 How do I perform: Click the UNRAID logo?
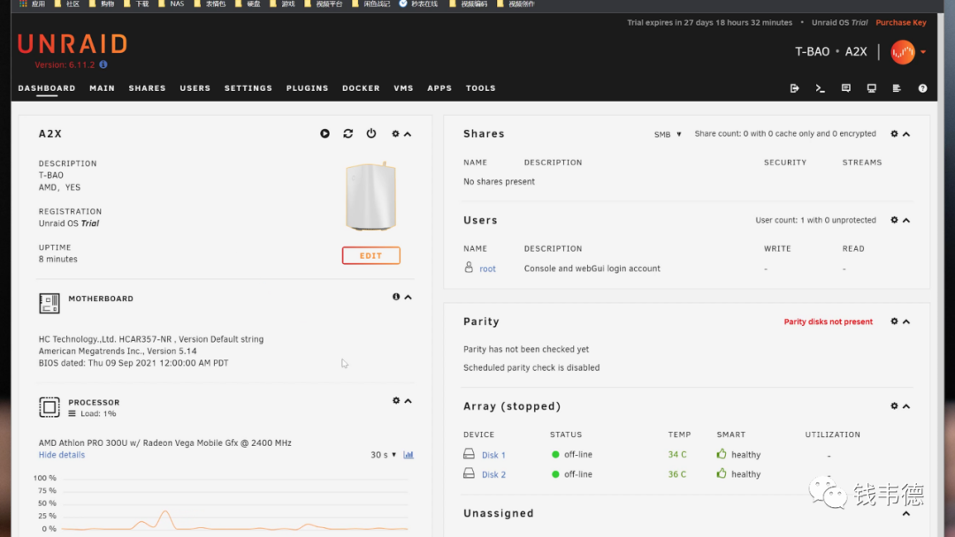click(73, 44)
